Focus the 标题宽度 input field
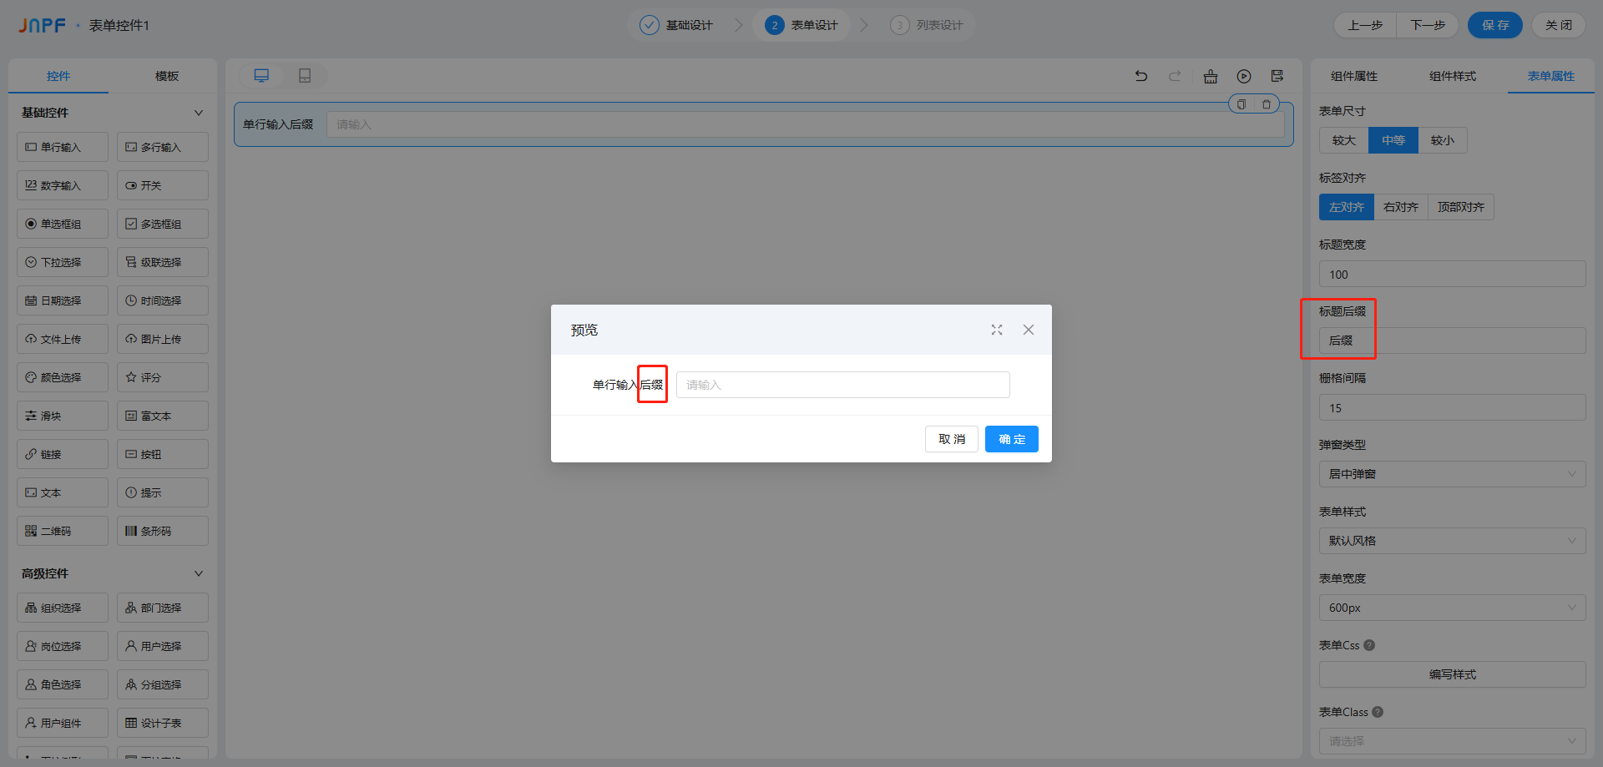 (x=1453, y=274)
